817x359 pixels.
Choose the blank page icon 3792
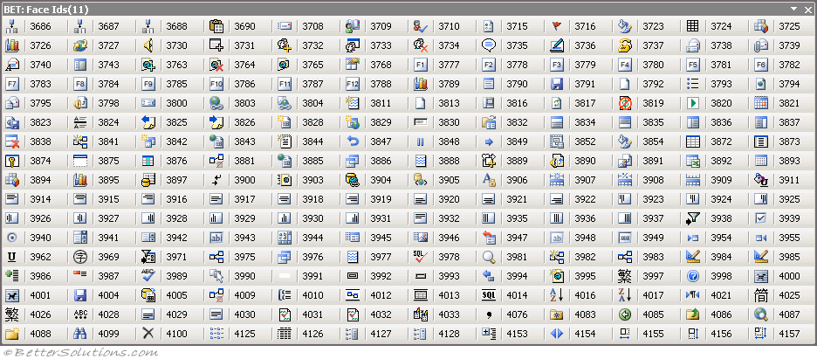pyautogui.click(x=625, y=84)
